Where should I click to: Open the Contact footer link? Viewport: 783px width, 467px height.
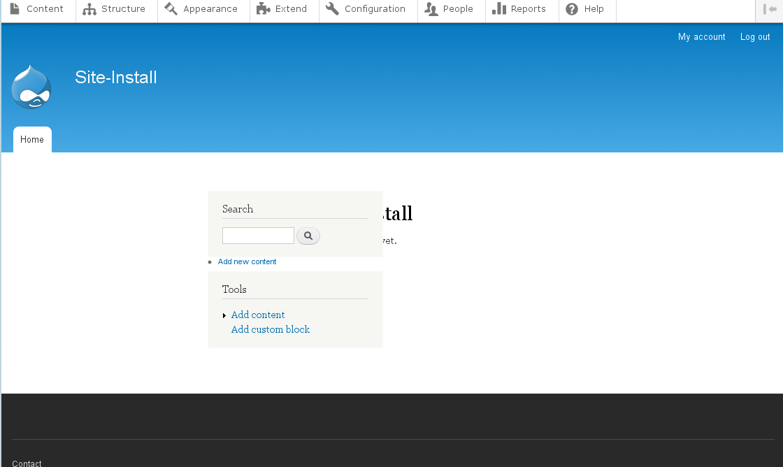point(27,463)
